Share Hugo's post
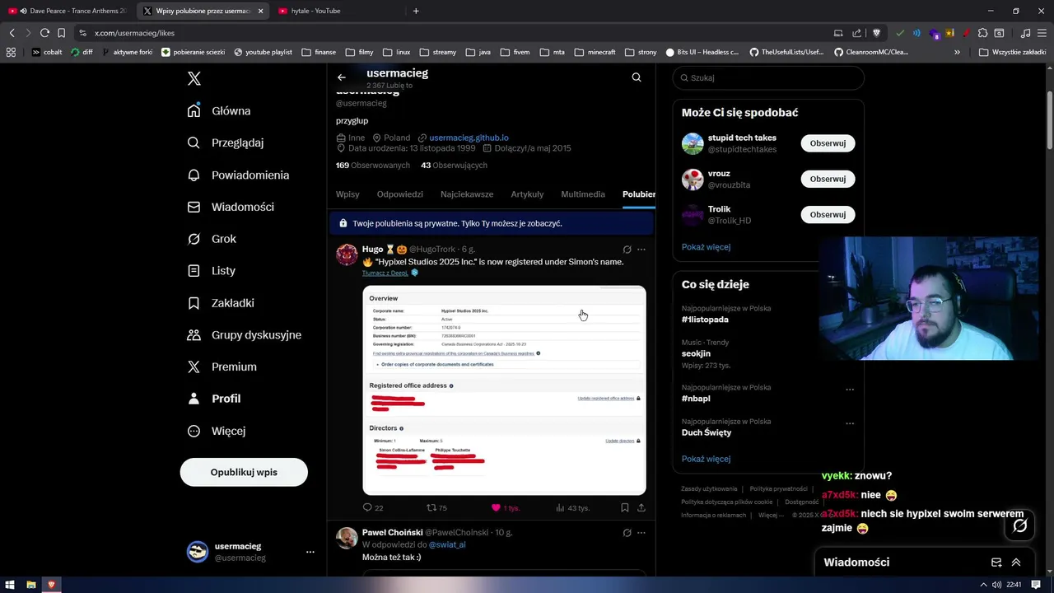Screen dimensions: 1054x593 pyautogui.click(x=641, y=508)
